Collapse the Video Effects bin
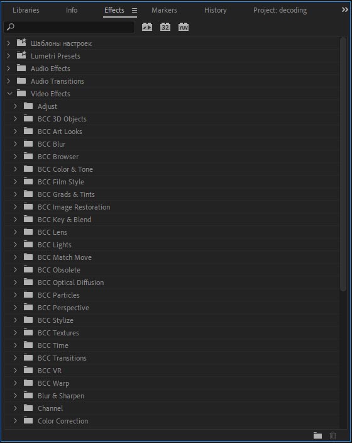The width and height of the screenshot is (352, 443). [9, 94]
